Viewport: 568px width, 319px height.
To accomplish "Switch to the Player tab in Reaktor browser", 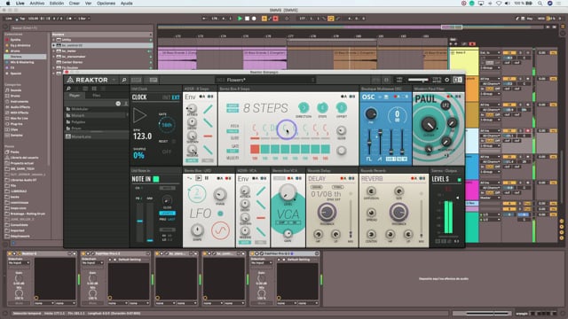I will (75, 96).
